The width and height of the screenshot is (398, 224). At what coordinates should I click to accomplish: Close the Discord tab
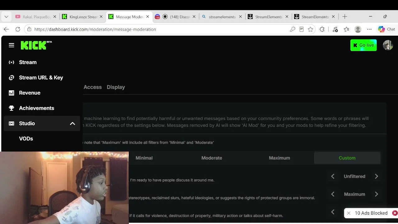pos(194,17)
